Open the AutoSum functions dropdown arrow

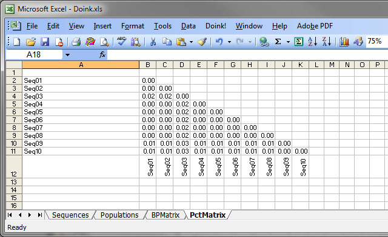click(x=288, y=42)
